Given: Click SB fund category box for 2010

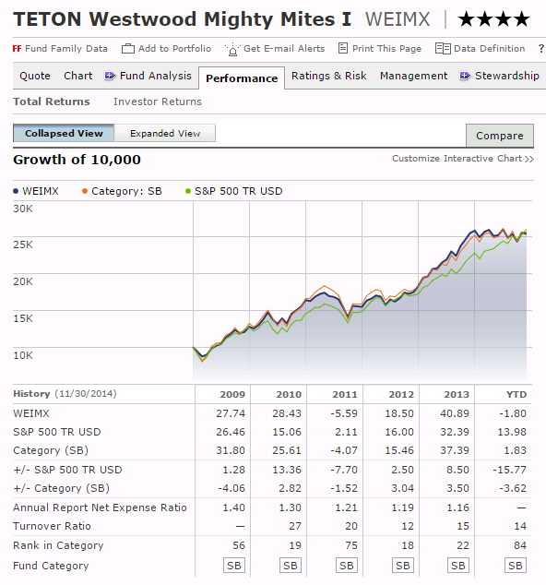Looking at the screenshot, I should tap(291, 566).
